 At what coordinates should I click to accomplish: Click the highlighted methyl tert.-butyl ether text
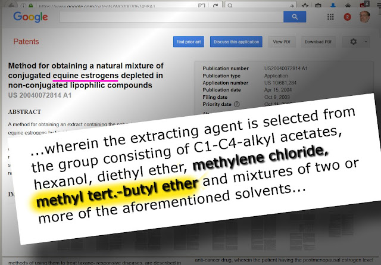[117, 192]
